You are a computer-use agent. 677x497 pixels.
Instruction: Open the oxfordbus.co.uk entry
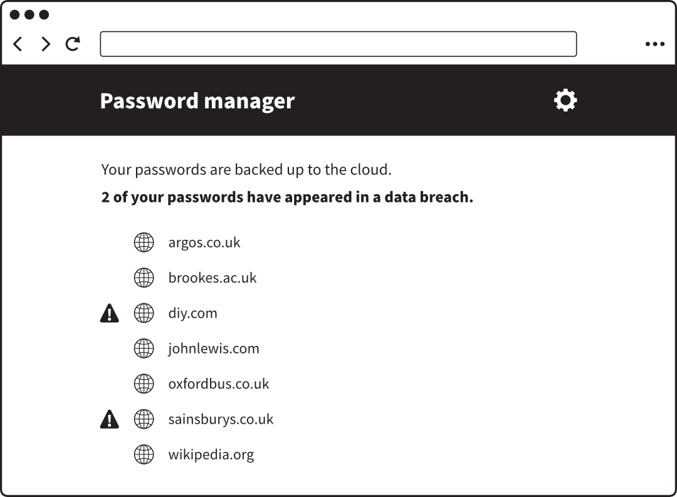218,384
